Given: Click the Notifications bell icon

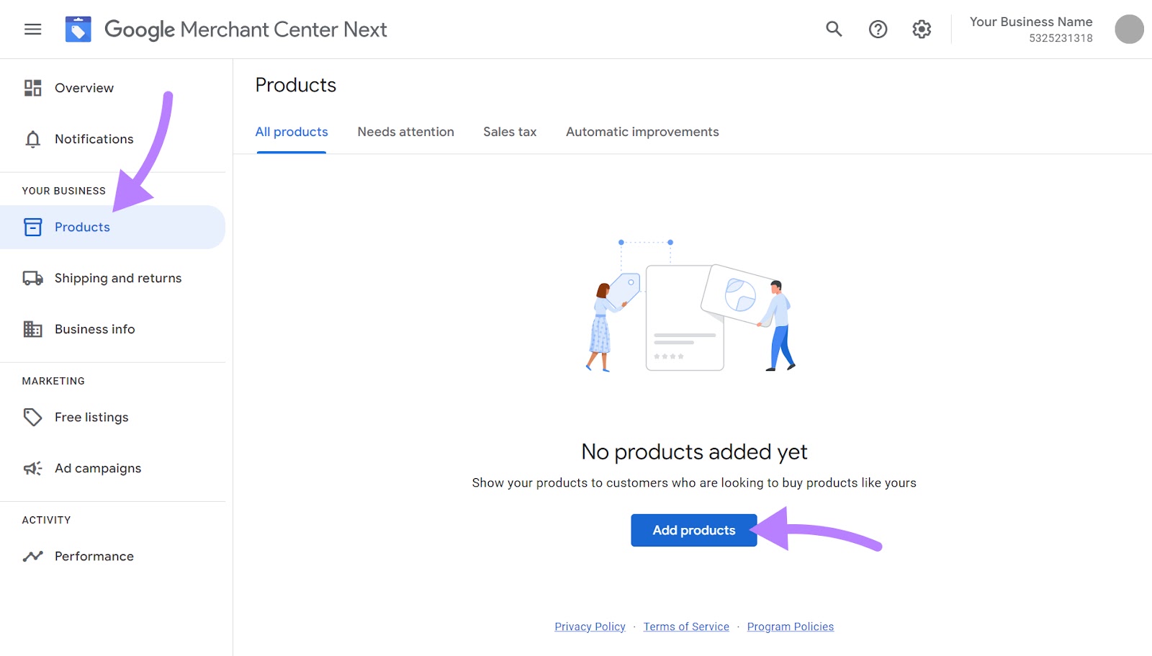Looking at the screenshot, I should click(x=32, y=139).
